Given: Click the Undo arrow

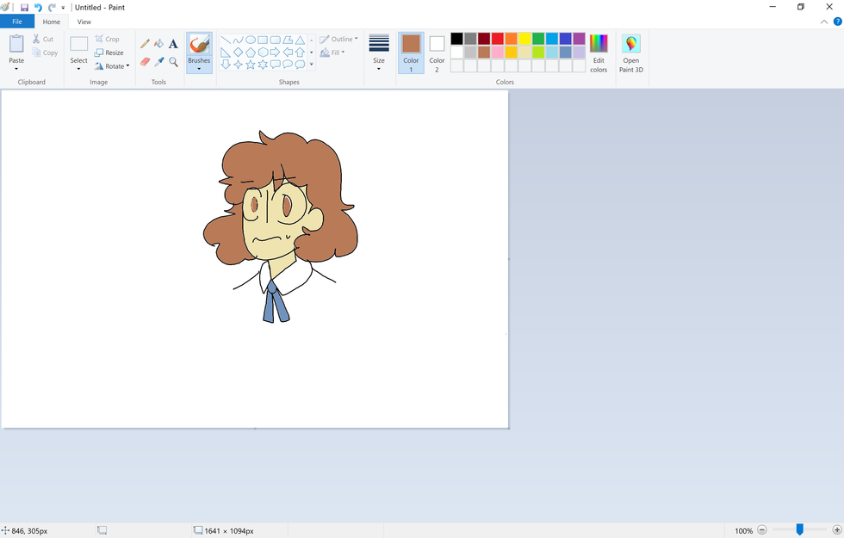Looking at the screenshot, I should point(38,7).
